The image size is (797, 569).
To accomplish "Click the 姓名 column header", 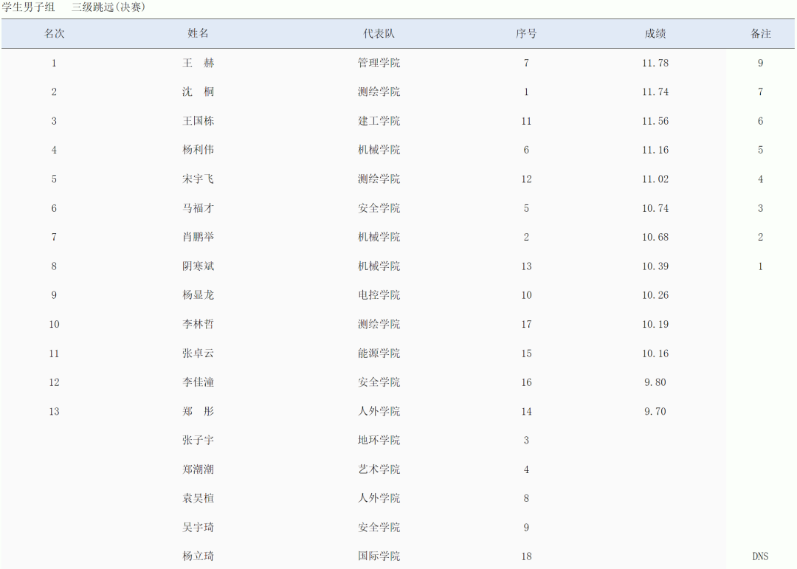I will (199, 34).
